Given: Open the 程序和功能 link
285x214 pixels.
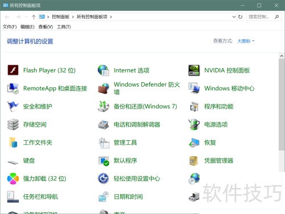Looking at the screenshot, I should (218, 107).
